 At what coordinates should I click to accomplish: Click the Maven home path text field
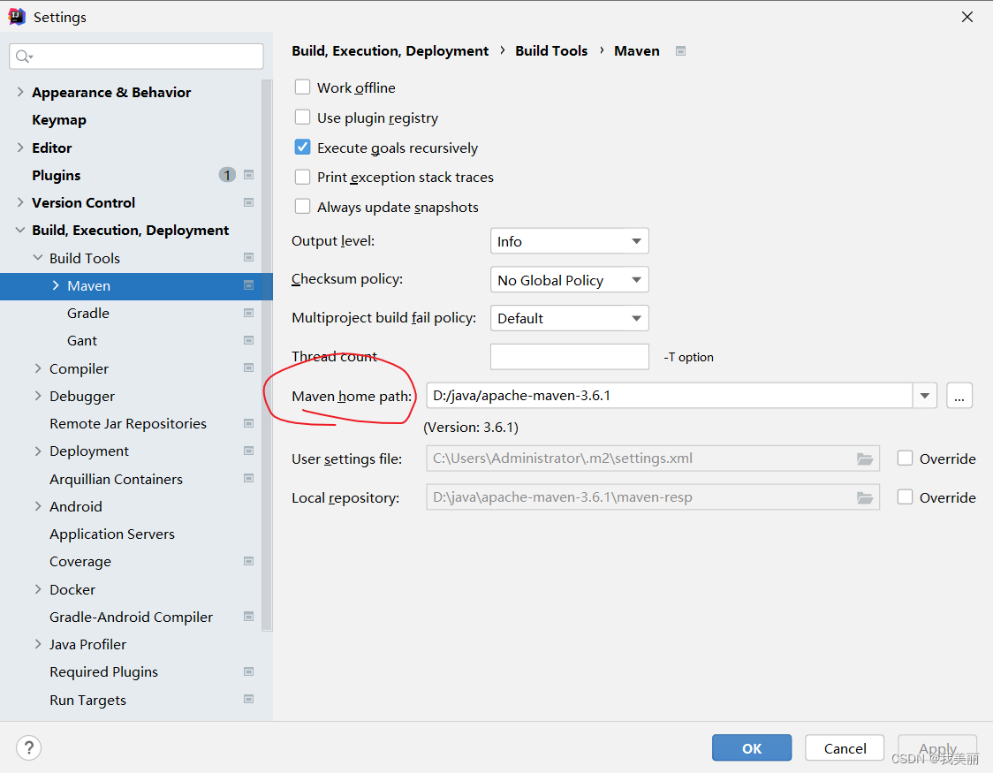pos(670,396)
